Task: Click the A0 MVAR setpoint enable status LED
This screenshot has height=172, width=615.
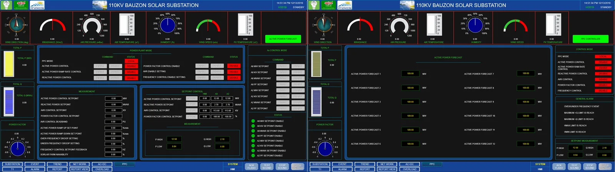Action: [x=253, y=131]
